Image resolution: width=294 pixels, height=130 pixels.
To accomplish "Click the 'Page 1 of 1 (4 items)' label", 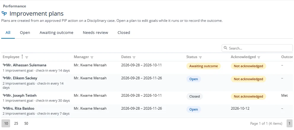I will coord(266,124).
